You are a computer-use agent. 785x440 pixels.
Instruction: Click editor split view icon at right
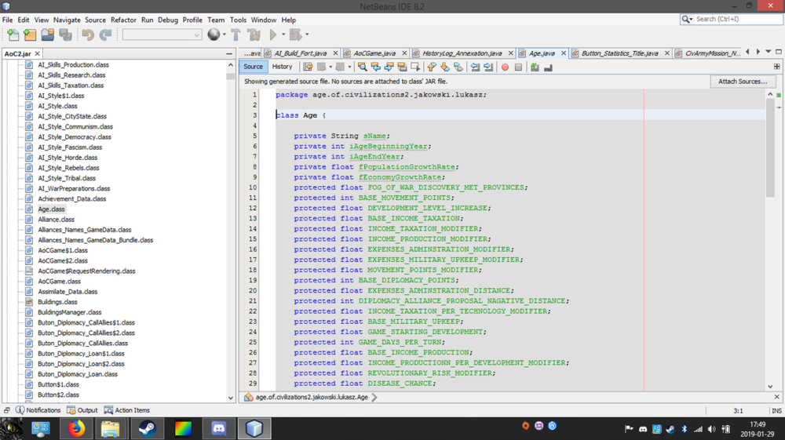pos(776,67)
